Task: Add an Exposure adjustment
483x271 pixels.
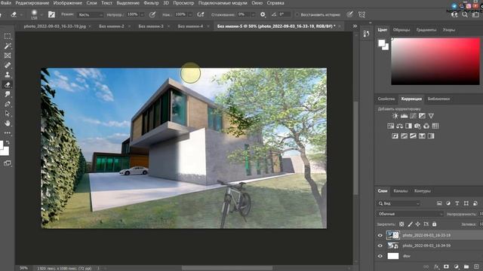Action: pos(422,116)
